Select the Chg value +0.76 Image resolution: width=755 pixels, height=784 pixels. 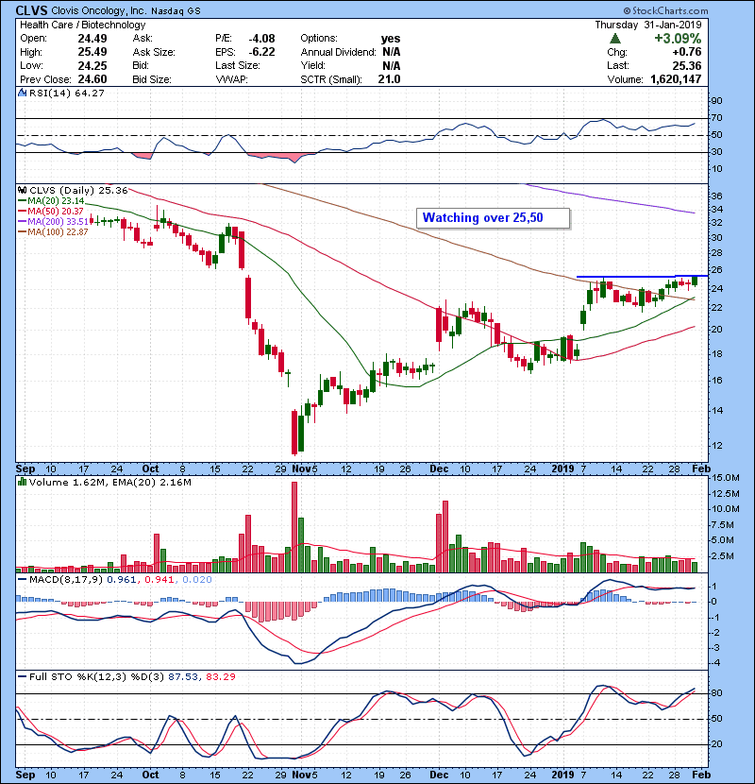point(686,52)
